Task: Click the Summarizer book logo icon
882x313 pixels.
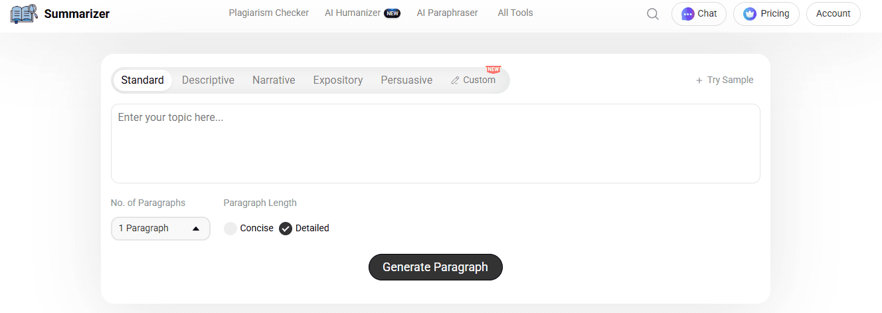Action: pyautogui.click(x=24, y=13)
